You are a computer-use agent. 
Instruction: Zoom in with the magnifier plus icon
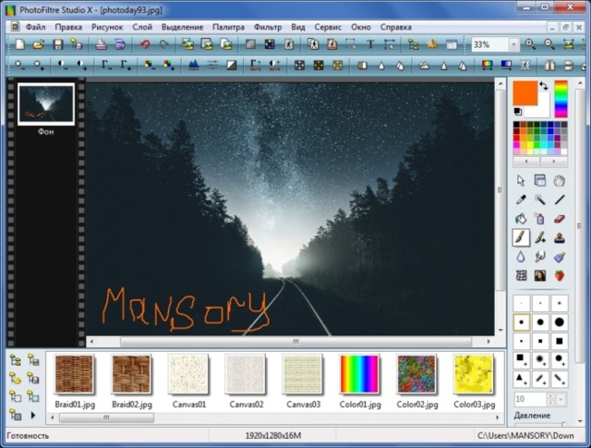click(530, 44)
